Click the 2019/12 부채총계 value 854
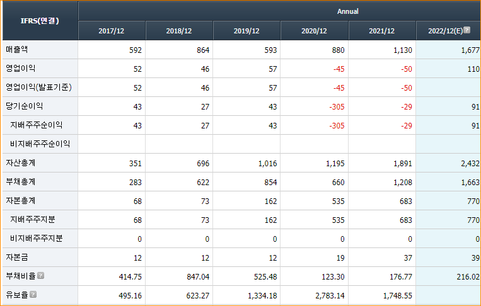Image resolution: width=481 pixels, height=306 pixels. [270, 183]
